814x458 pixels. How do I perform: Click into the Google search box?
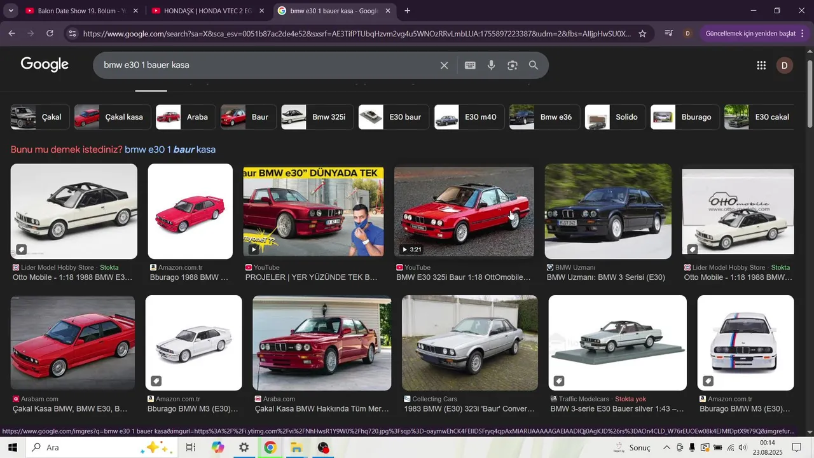(x=267, y=65)
